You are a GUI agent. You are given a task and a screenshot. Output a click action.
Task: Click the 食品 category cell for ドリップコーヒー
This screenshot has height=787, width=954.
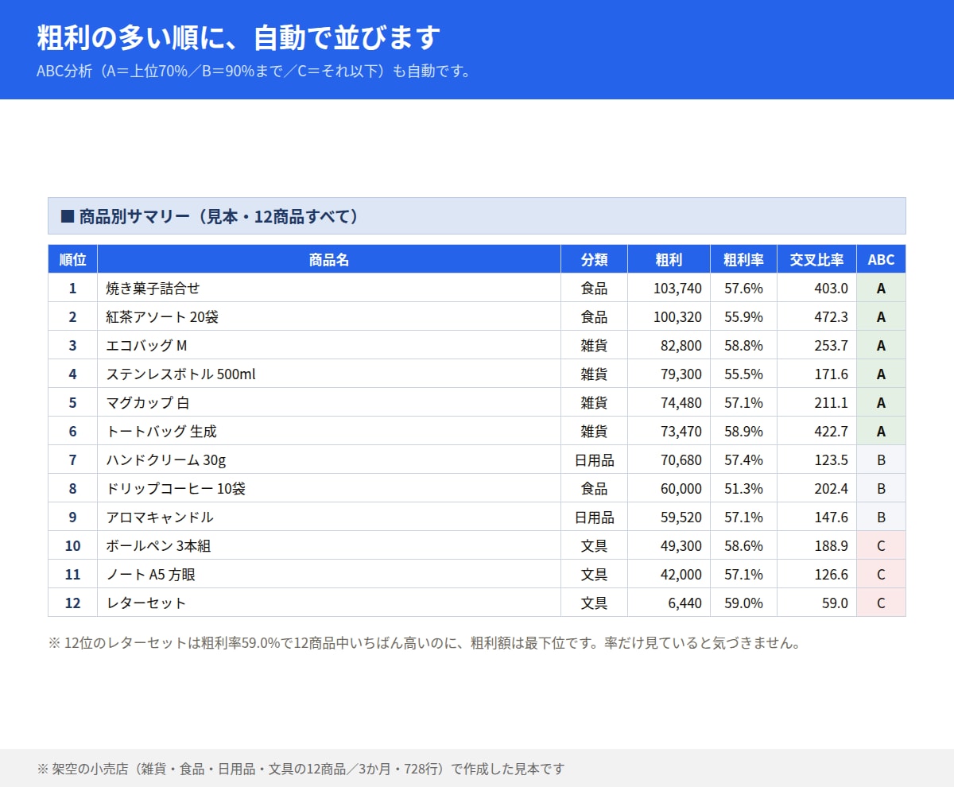595,488
